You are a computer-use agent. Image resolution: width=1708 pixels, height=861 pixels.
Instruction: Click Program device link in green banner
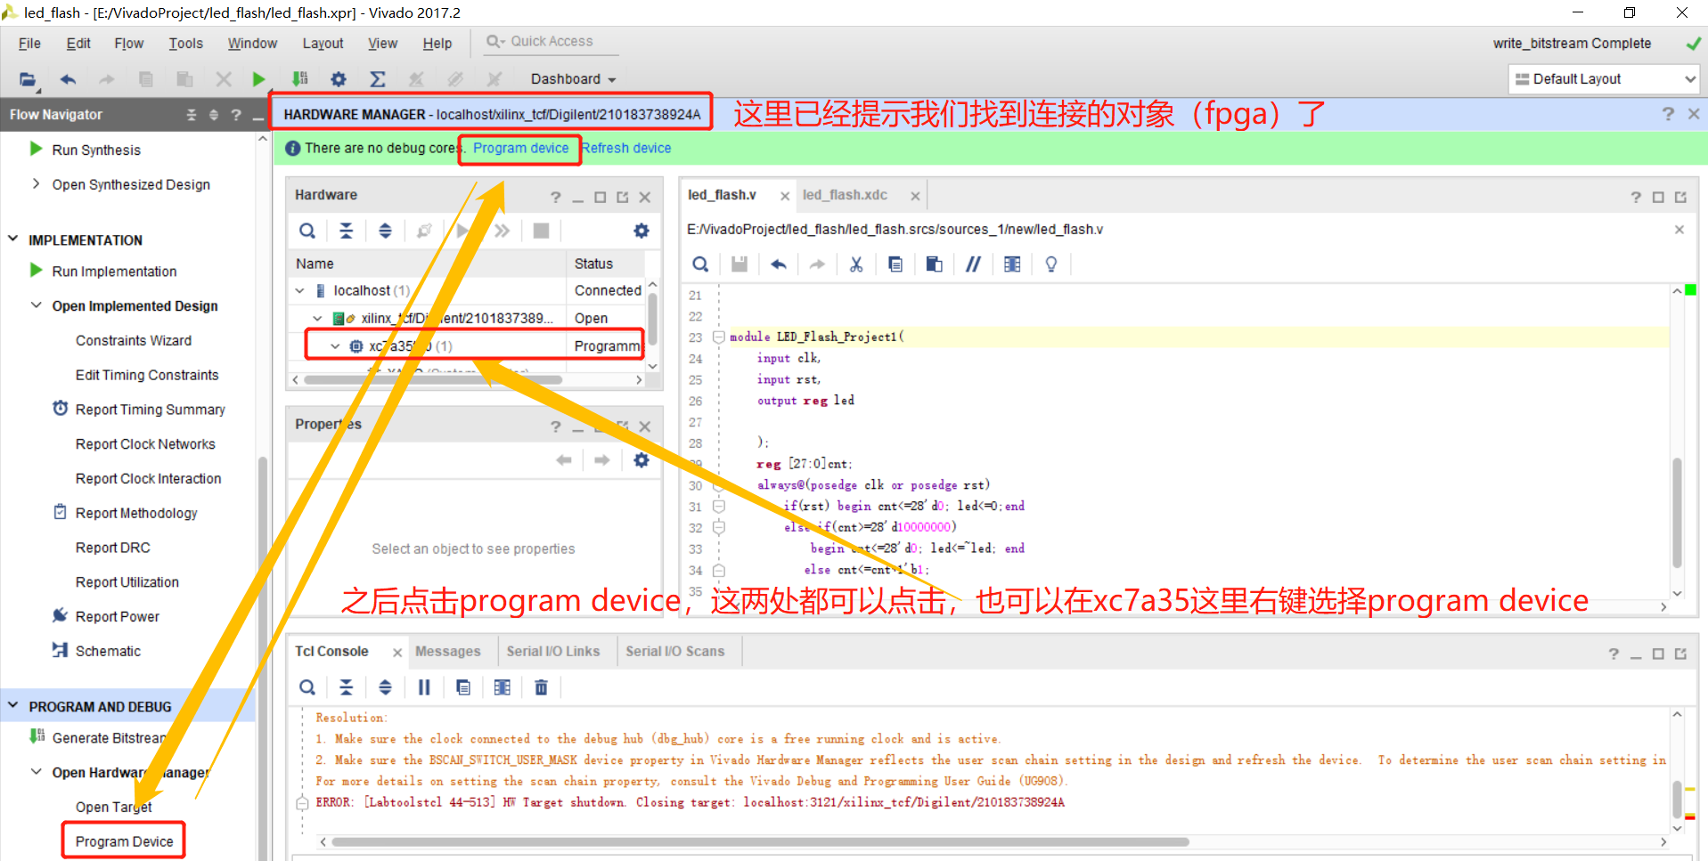(520, 148)
